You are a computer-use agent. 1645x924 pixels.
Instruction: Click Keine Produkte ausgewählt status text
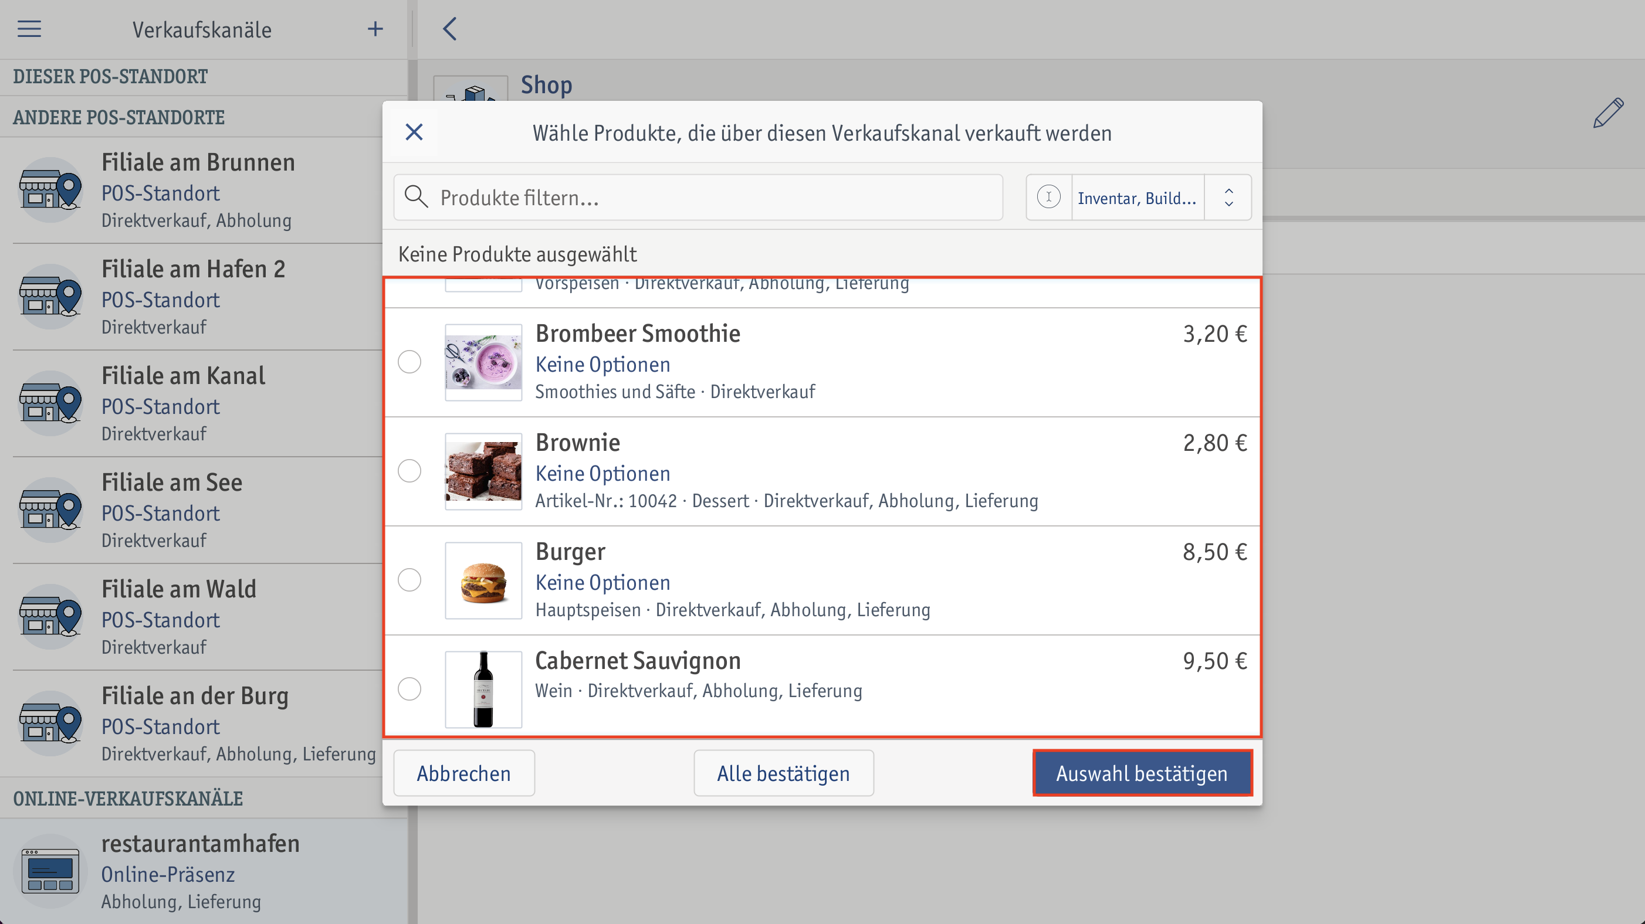pyautogui.click(x=517, y=254)
